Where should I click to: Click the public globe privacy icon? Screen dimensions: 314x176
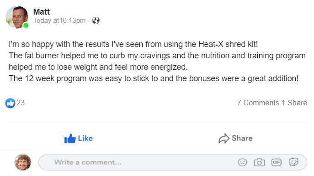(96, 21)
